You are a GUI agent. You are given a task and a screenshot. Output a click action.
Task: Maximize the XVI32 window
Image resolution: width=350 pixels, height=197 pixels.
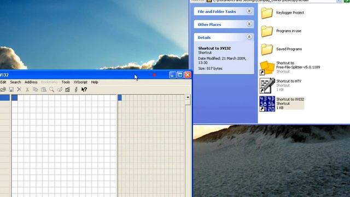click(180, 75)
